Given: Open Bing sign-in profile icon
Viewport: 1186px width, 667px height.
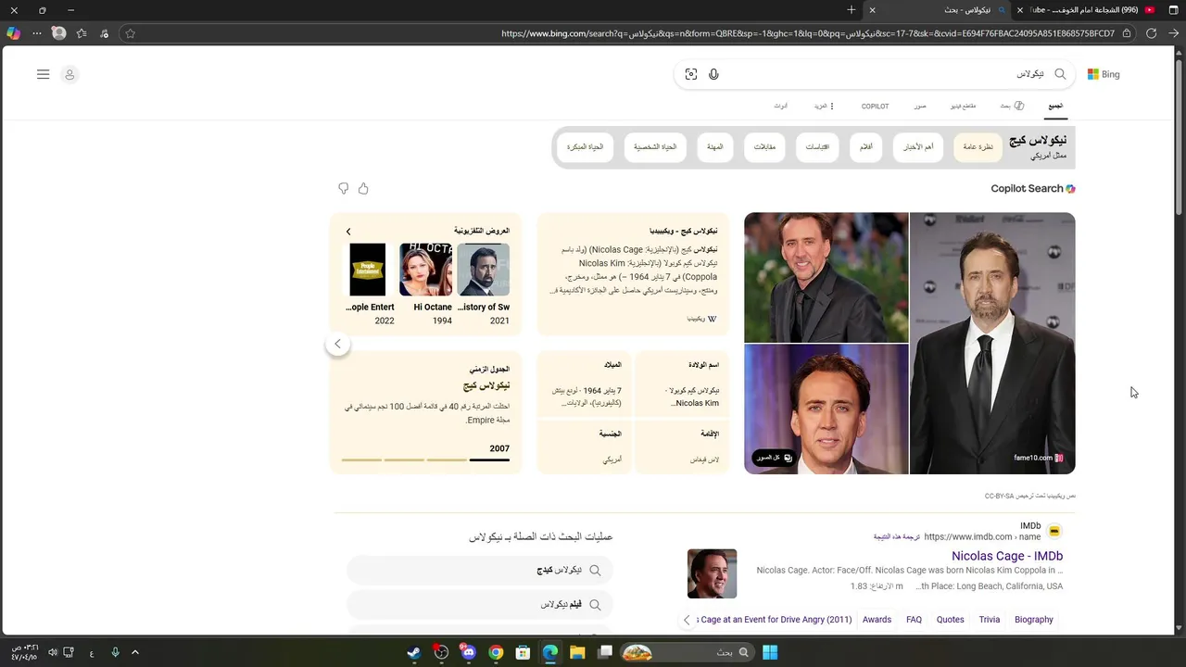Looking at the screenshot, I should click(x=69, y=74).
